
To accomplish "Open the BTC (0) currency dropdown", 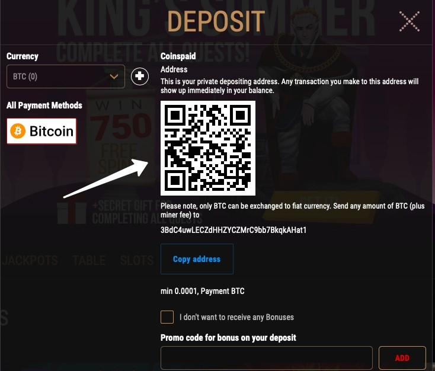I will pos(65,76).
